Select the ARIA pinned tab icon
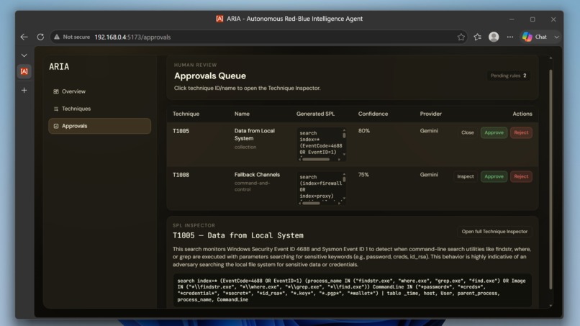This screenshot has width=580, height=326. tap(24, 71)
